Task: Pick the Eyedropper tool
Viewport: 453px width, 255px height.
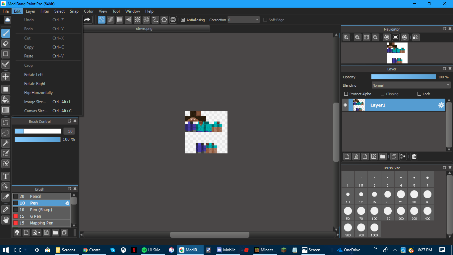Action: 6,209
